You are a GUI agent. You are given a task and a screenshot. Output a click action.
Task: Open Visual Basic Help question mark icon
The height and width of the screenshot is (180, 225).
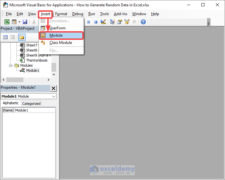(143, 22)
